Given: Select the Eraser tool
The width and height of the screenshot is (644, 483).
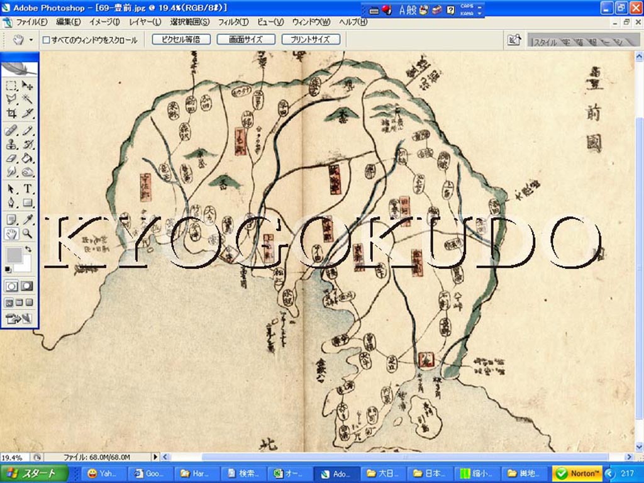Looking at the screenshot, I should pyautogui.click(x=11, y=158).
